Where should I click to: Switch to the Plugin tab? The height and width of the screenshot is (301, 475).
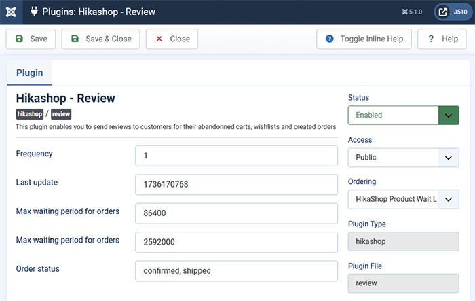(x=30, y=73)
